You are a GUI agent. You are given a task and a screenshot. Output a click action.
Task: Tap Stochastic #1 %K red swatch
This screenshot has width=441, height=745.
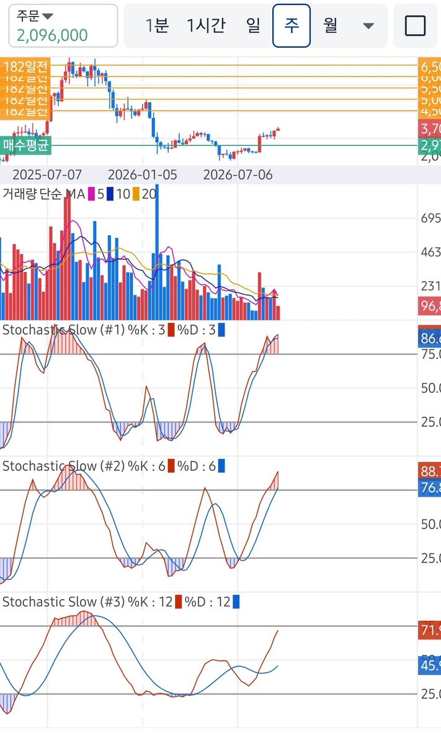171,330
